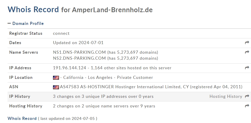
Task: Open the Hosting History link in IP History row
Action: (226, 97)
